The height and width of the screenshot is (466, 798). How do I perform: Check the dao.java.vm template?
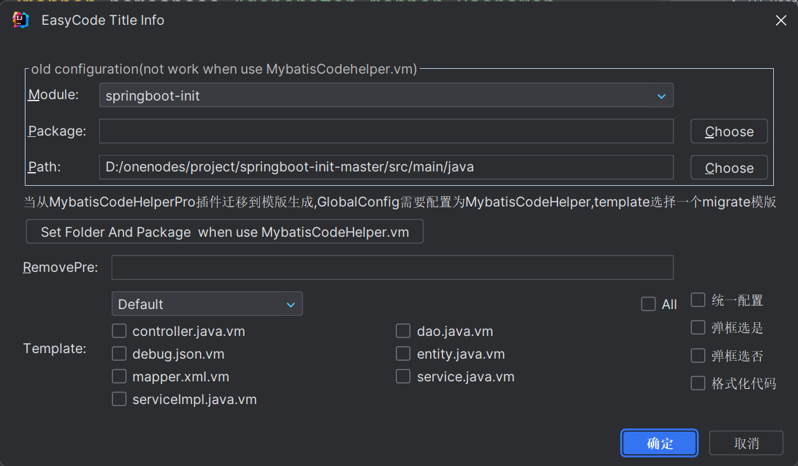click(x=403, y=331)
